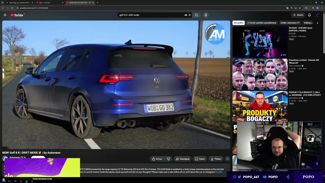325x183 pixels.
Task: Open the WŁODAR GYM BRO thumbnail
Action: click(260, 42)
